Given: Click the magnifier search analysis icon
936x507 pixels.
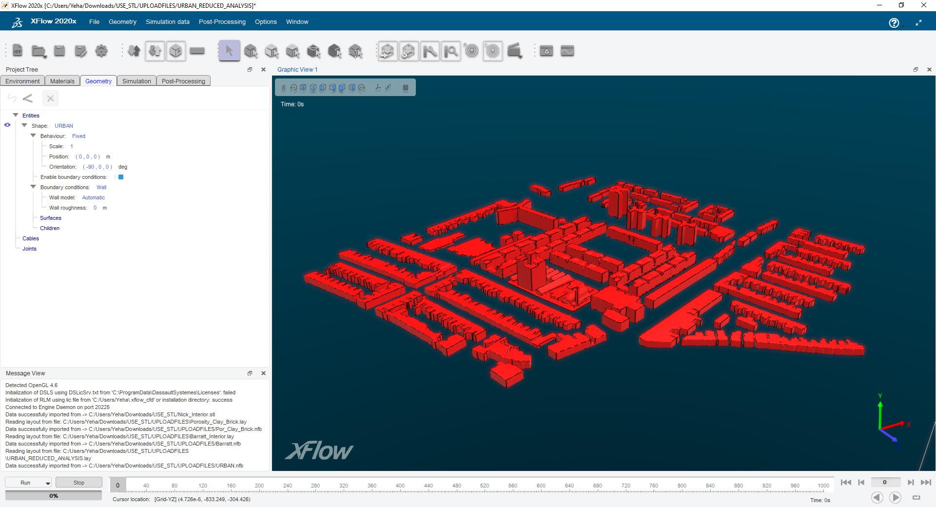Looking at the screenshot, I should (x=451, y=51).
